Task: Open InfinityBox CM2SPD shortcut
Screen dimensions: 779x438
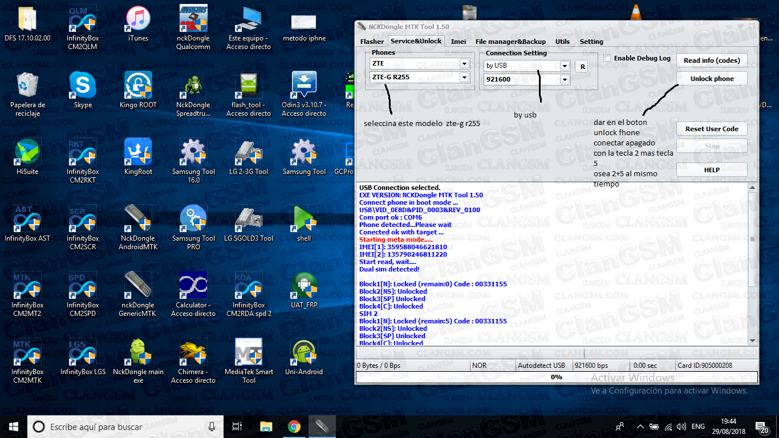Action: (83, 294)
